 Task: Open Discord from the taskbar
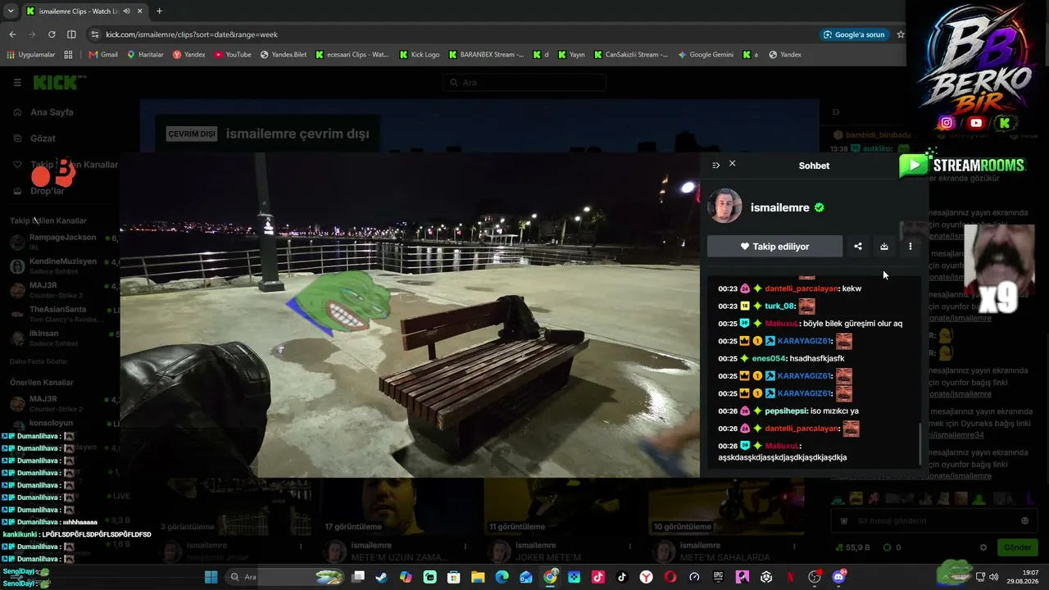pos(838,577)
